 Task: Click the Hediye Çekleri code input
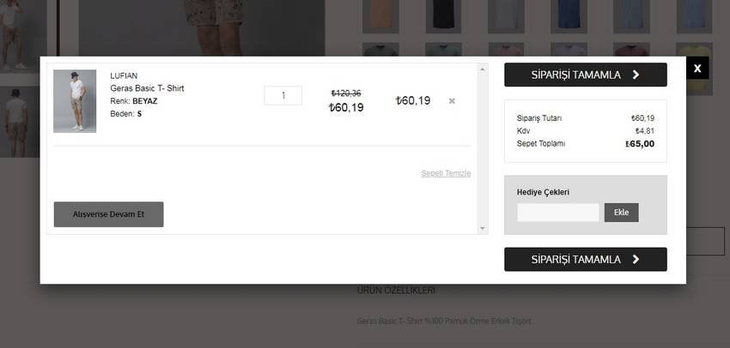point(558,213)
